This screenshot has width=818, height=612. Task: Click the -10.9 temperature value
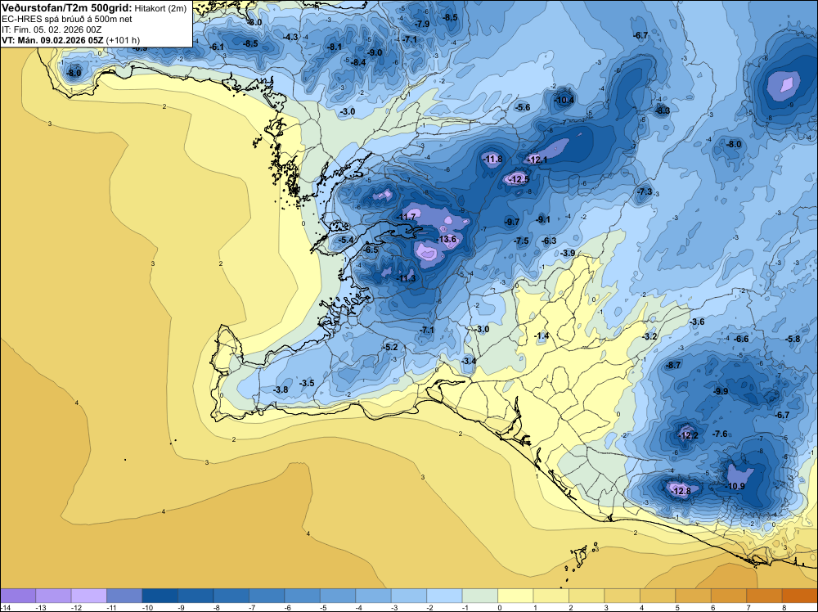point(735,486)
